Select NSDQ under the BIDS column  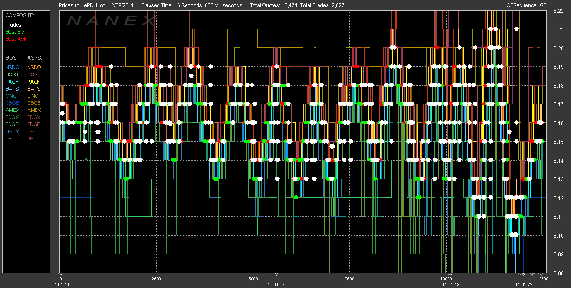12,67
